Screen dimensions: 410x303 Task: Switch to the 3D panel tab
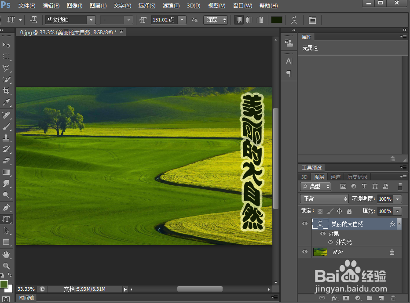click(304, 177)
